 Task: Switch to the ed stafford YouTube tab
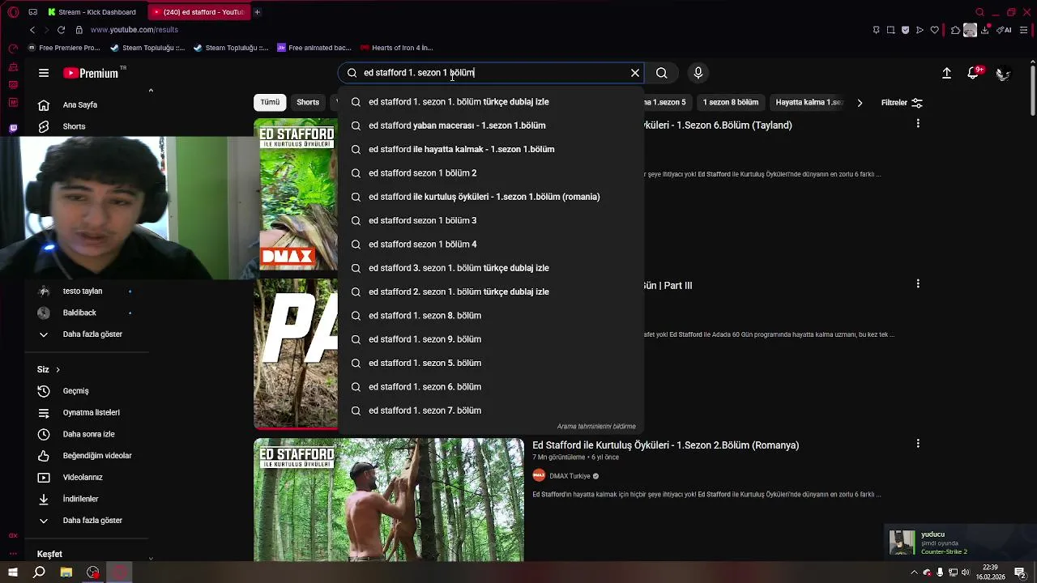[x=198, y=12]
